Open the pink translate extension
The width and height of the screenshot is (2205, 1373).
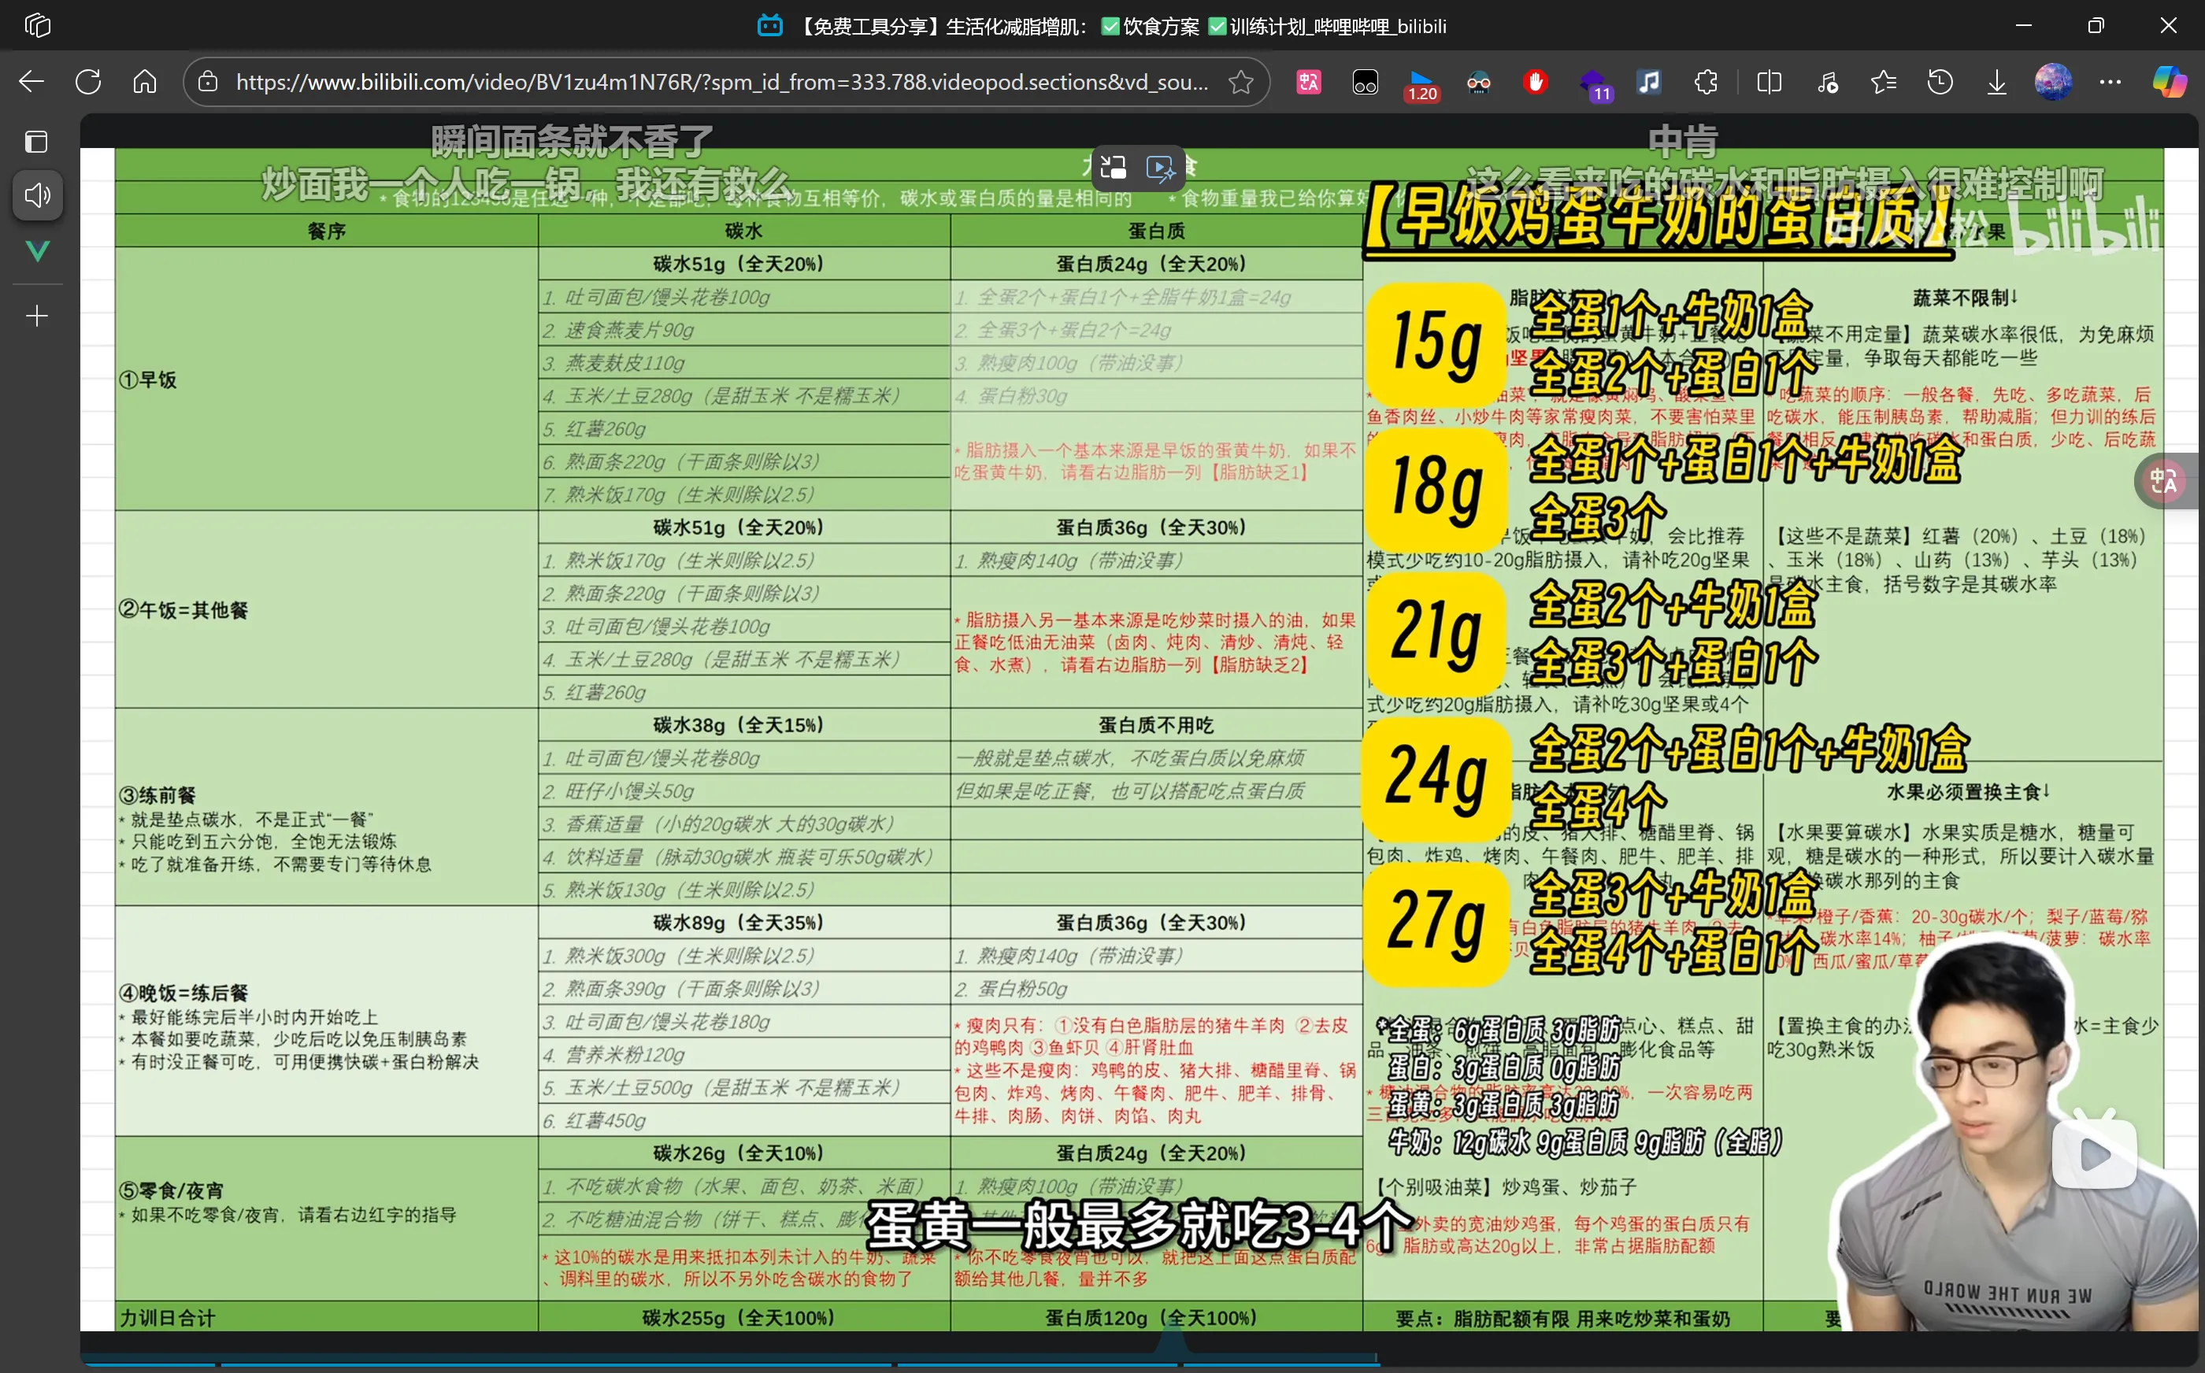pos(1309,83)
